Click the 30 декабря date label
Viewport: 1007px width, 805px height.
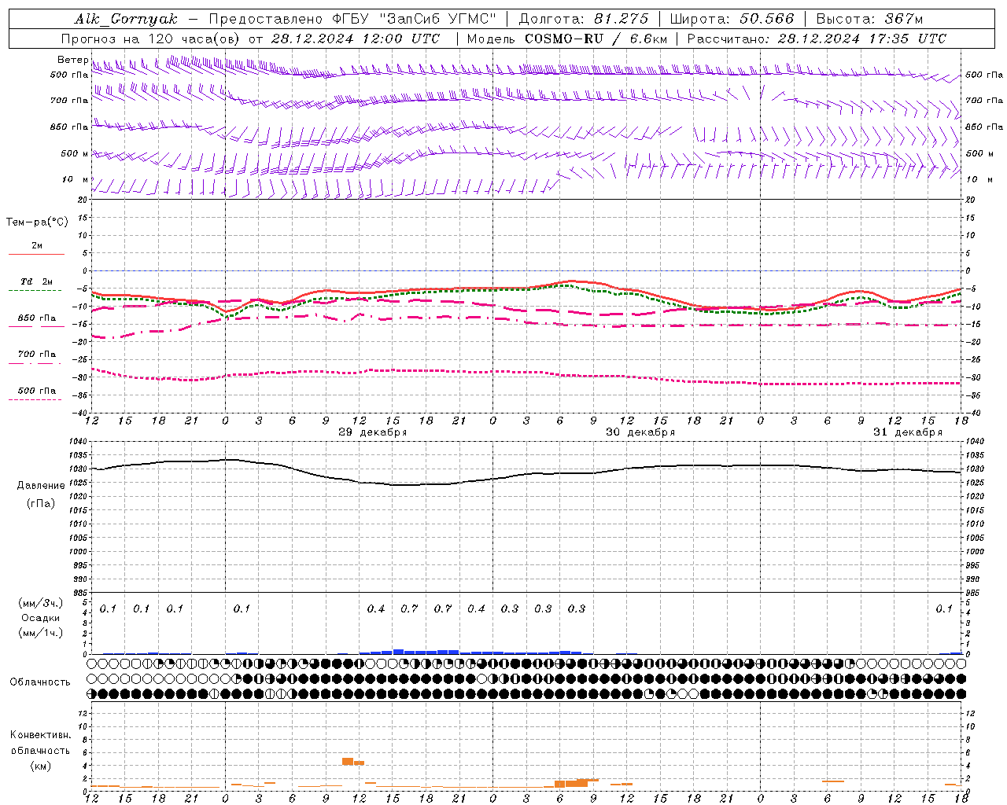(640, 432)
